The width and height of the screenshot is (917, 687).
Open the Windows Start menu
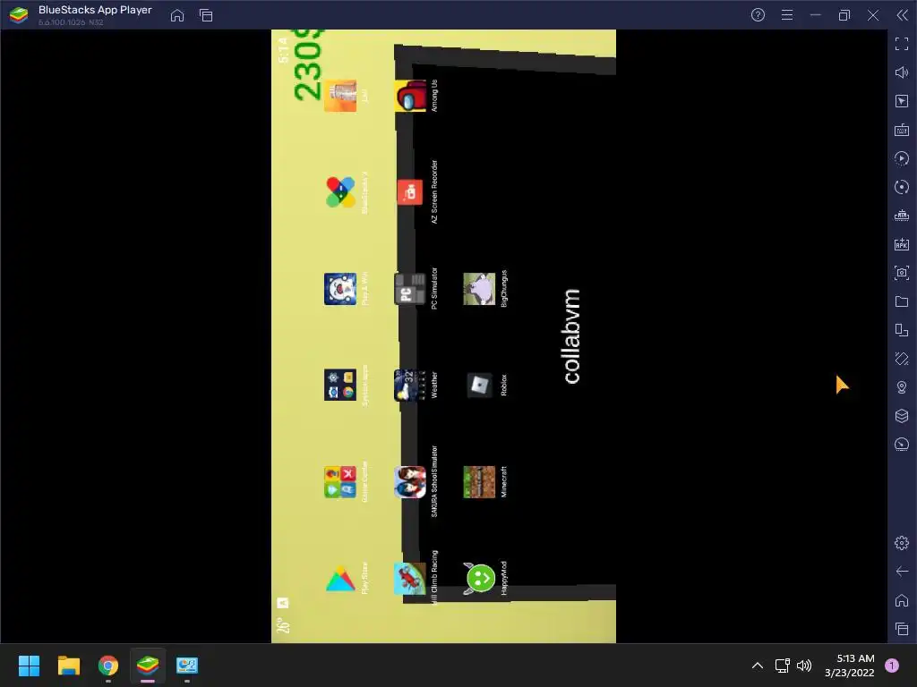pos(29,666)
